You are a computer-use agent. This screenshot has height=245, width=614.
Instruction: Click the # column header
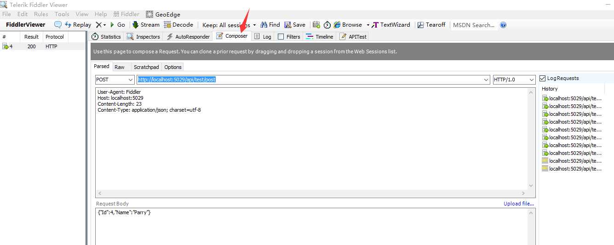click(11, 37)
